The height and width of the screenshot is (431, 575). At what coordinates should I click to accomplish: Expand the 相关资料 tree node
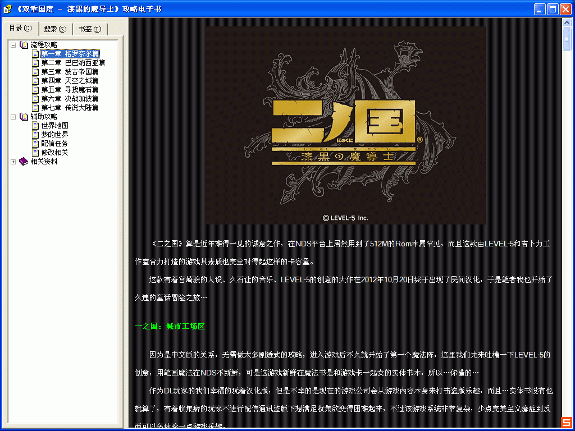coord(13,162)
